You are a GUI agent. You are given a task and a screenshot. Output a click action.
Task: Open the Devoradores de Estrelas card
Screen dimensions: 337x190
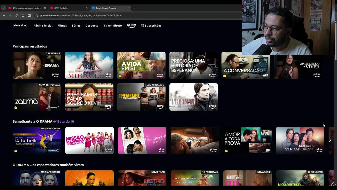(x=195, y=178)
